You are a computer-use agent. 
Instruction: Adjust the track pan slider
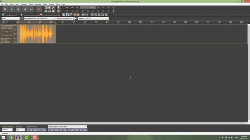point(7,36)
